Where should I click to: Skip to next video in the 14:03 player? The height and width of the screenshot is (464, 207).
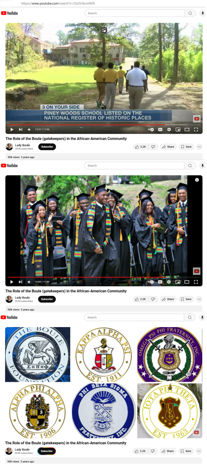tap(20, 282)
